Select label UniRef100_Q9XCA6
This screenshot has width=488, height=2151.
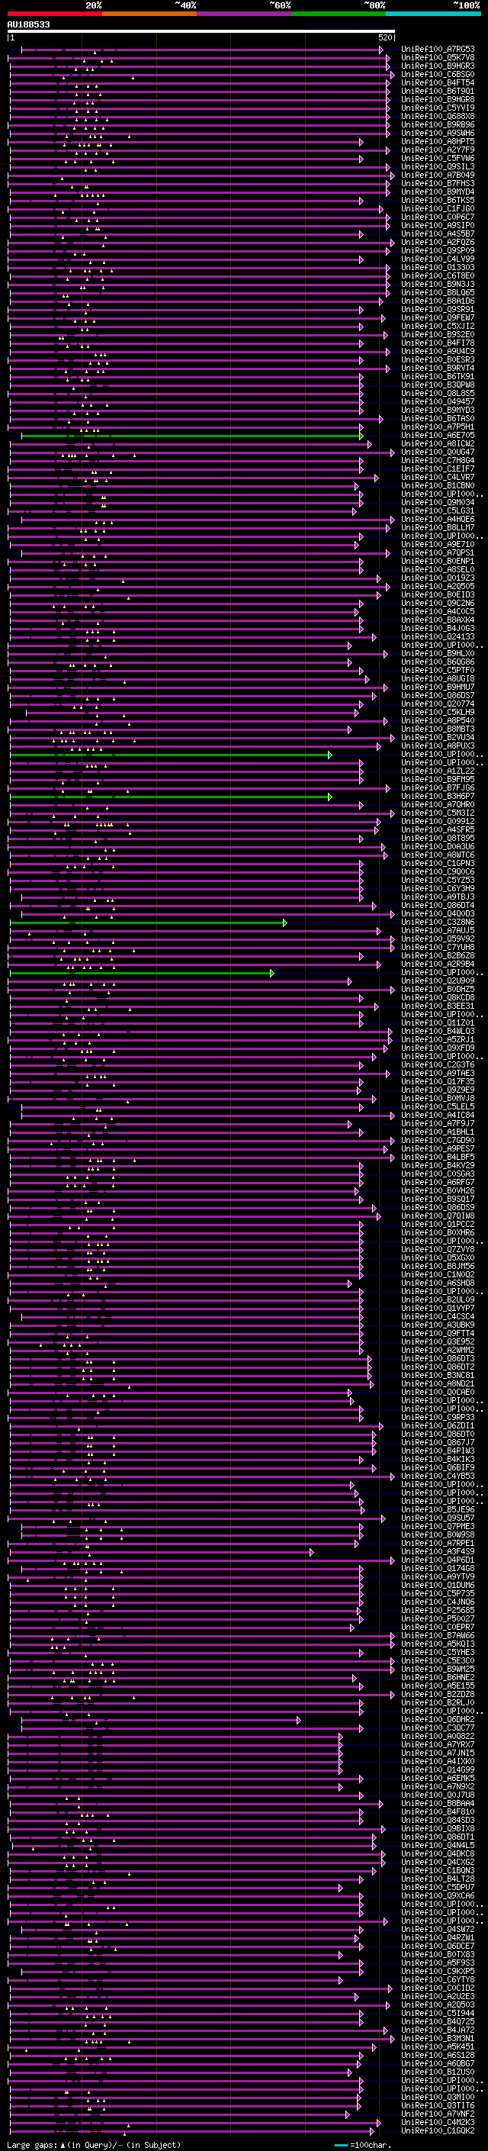pos(438,1895)
